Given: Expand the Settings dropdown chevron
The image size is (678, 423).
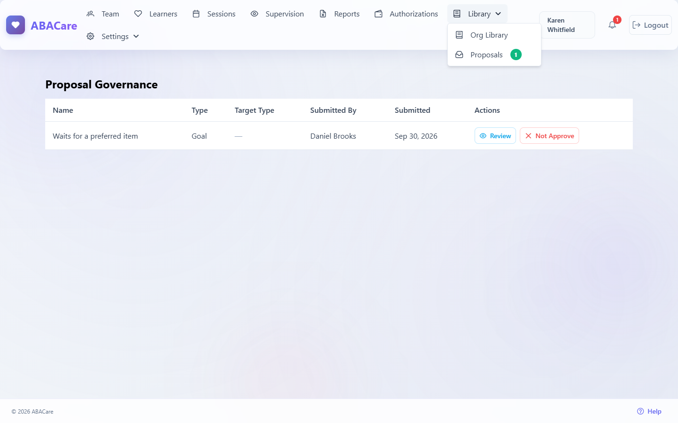Looking at the screenshot, I should click(136, 36).
